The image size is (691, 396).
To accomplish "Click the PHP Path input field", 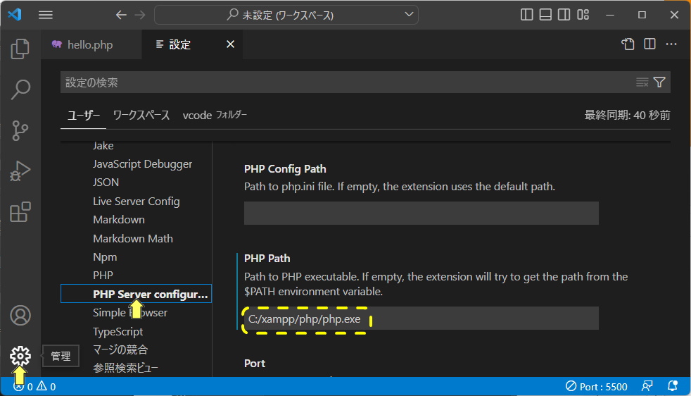I will tap(421, 318).
